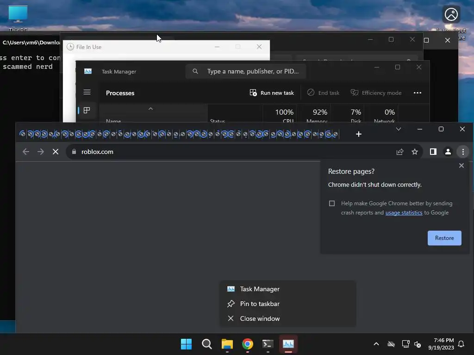Open the Windows Start menu

tap(186, 344)
